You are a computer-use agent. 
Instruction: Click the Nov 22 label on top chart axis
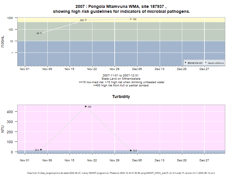click(92, 69)
